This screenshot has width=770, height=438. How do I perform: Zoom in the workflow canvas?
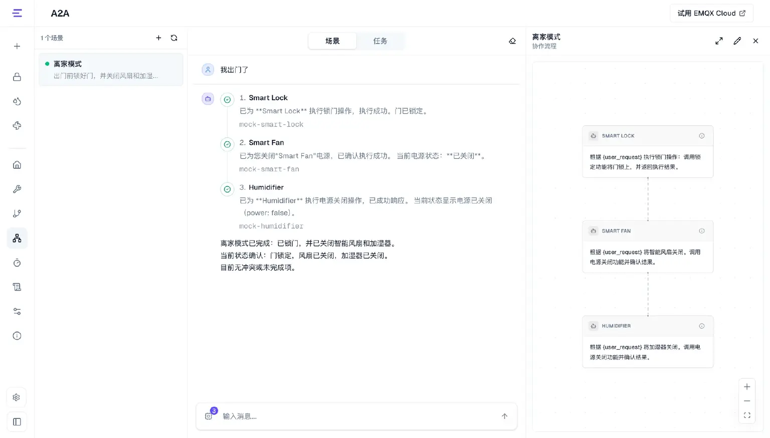point(747,387)
